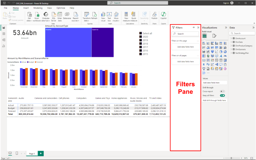This screenshot has height=160, width=256.
Task: Switch to the Optimize ribbon tab
Action: [61, 8]
